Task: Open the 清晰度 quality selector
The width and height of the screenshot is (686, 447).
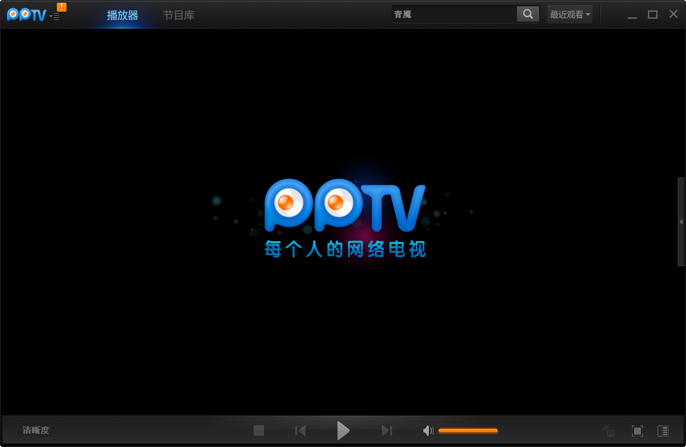Action: coord(36,430)
